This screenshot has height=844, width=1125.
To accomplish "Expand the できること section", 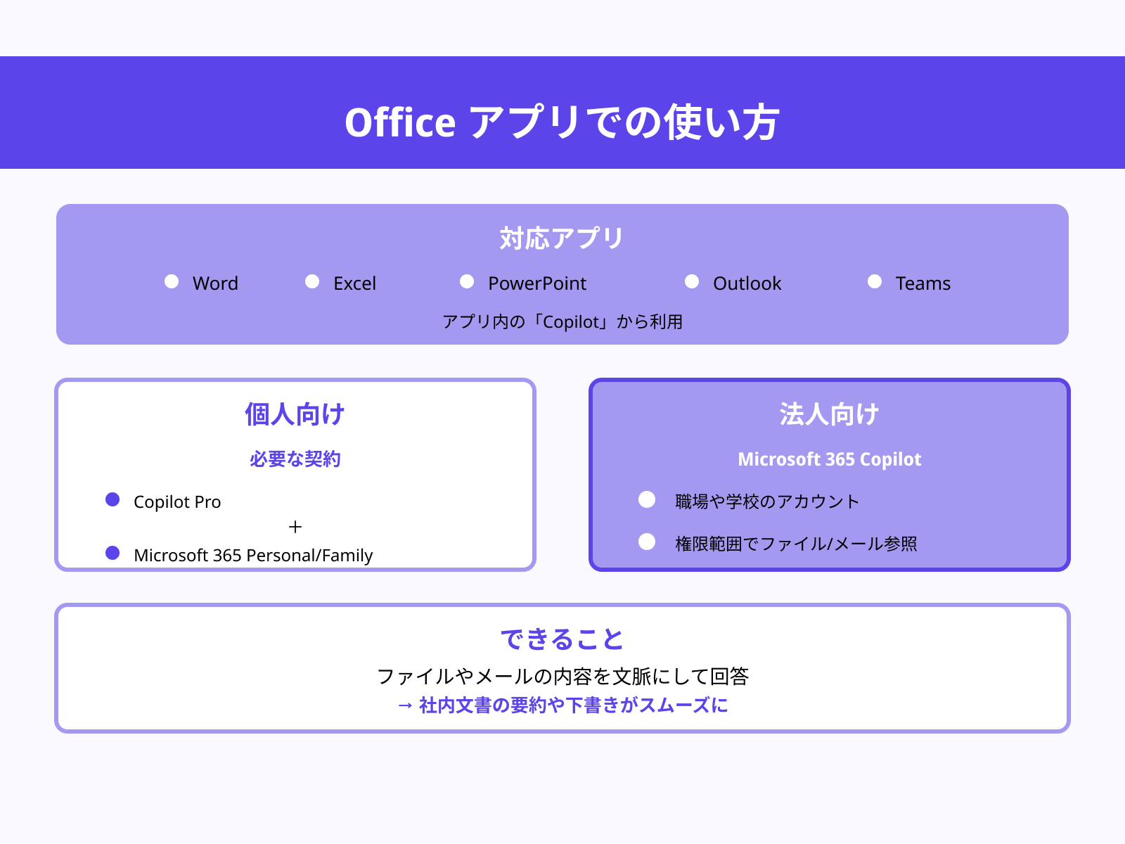I will [562, 639].
